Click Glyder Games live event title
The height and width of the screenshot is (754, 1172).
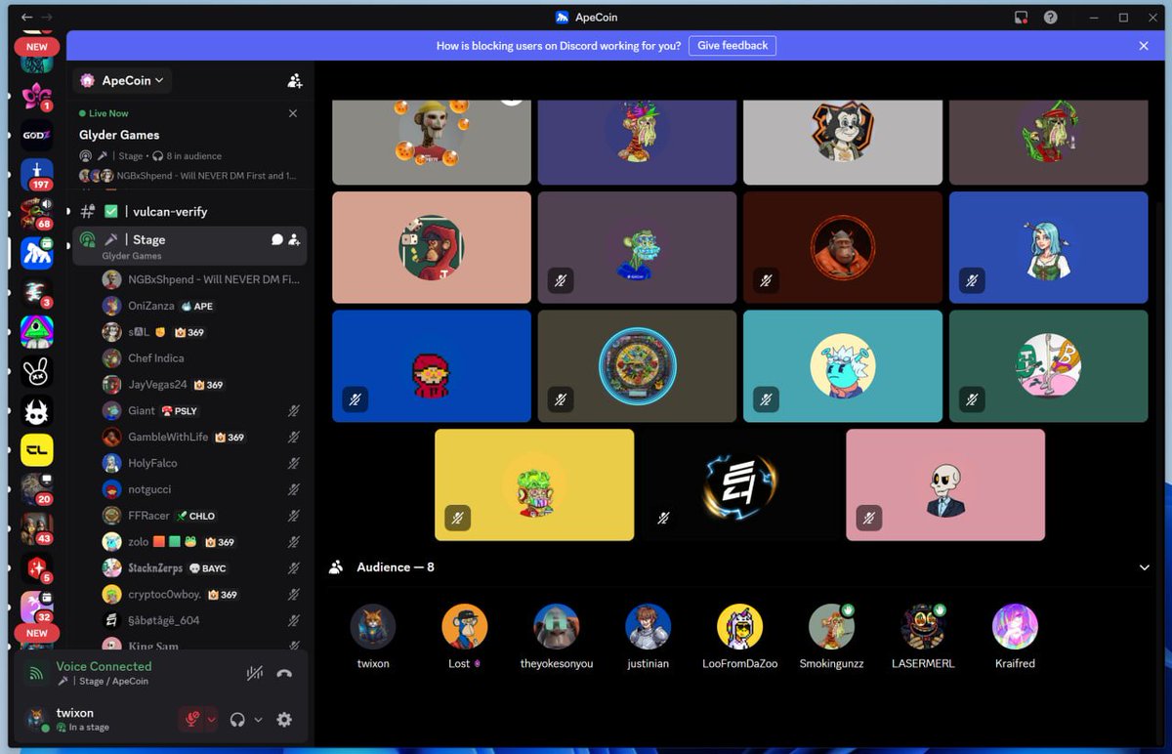pyautogui.click(x=119, y=135)
